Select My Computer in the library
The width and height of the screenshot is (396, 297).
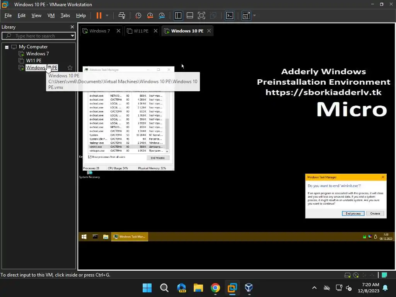33,47
